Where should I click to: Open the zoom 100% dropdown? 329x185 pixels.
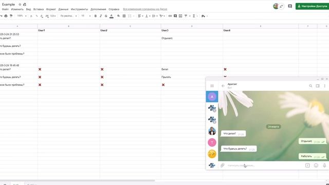(22, 16)
